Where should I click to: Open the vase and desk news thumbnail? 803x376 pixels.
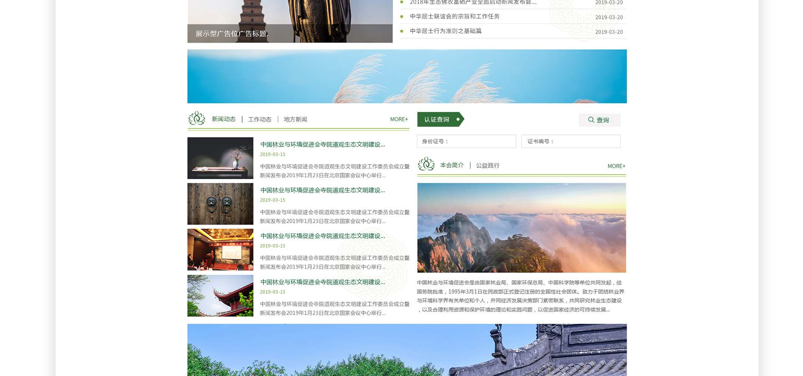pos(220,158)
